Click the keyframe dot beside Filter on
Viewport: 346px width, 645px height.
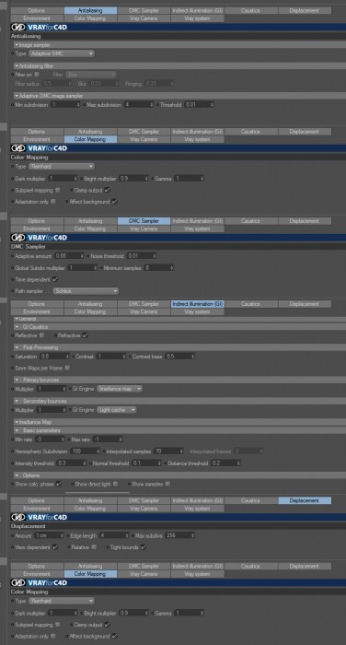[12, 75]
